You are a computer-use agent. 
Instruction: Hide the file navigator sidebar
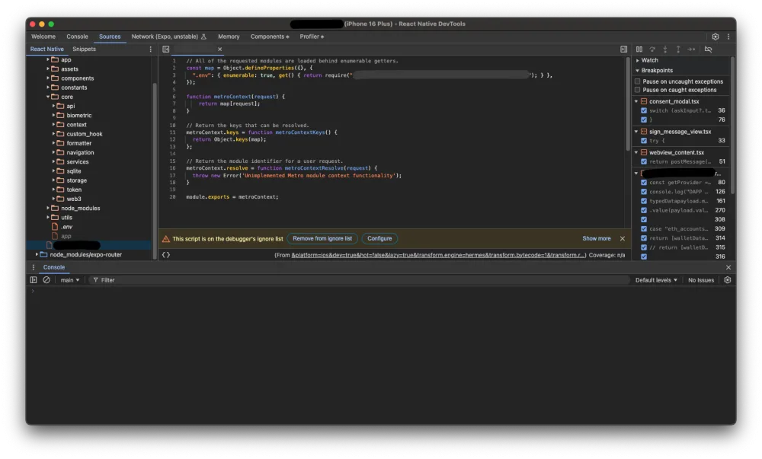click(165, 49)
